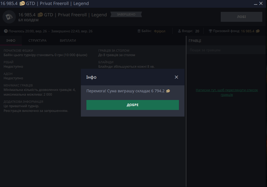The image size is (267, 187).
Task: Click the player icon next to Входи
Action: pyautogui.click(x=179, y=31)
